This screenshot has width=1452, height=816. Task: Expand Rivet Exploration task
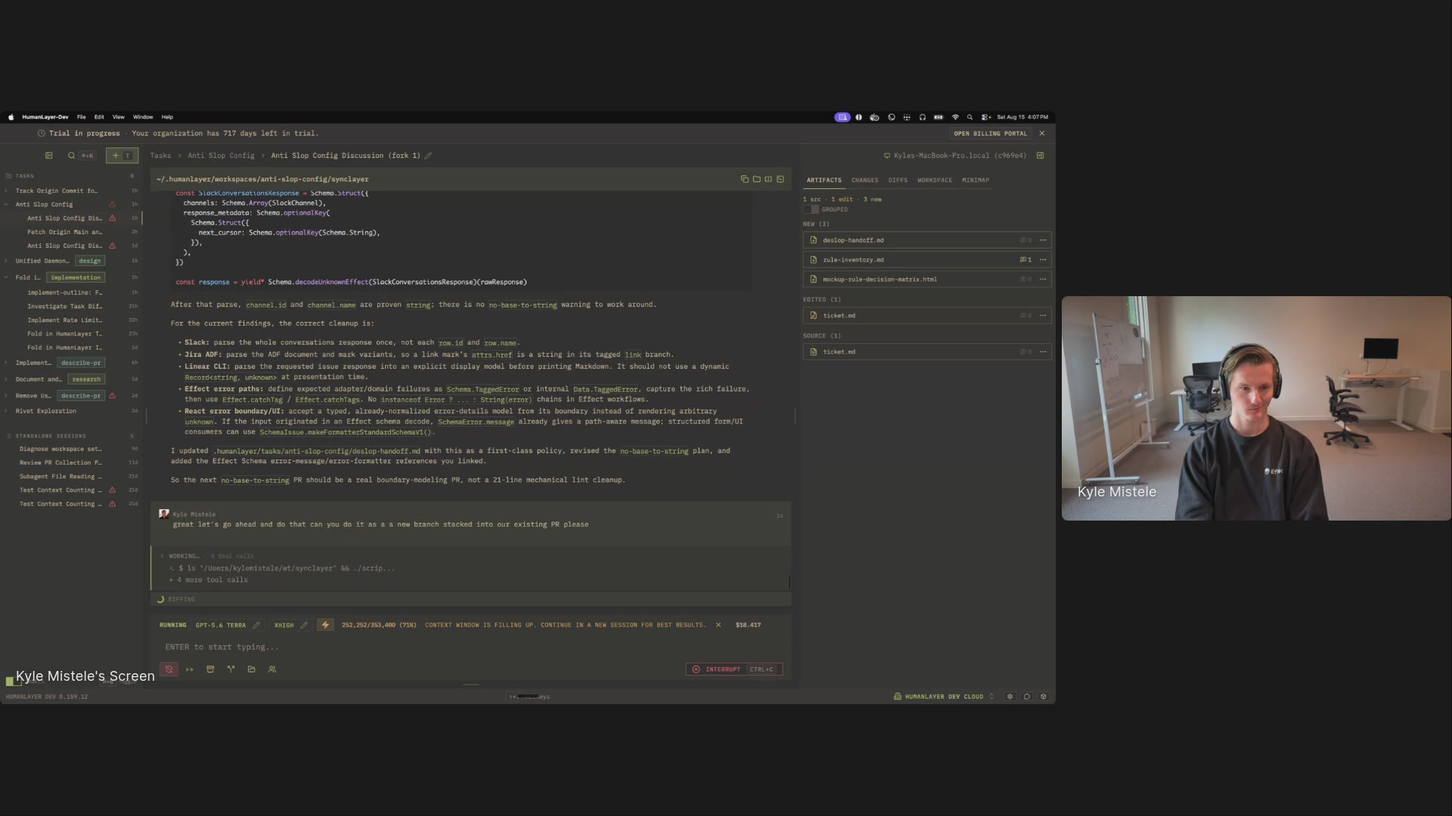6,411
